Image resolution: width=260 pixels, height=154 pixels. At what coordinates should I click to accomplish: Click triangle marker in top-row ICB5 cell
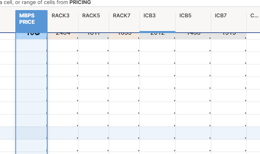210,38
